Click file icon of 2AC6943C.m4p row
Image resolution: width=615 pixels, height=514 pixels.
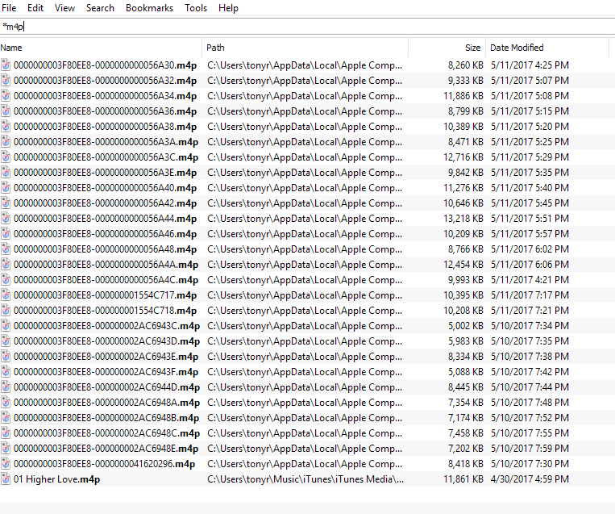click(x=6, y=325)
